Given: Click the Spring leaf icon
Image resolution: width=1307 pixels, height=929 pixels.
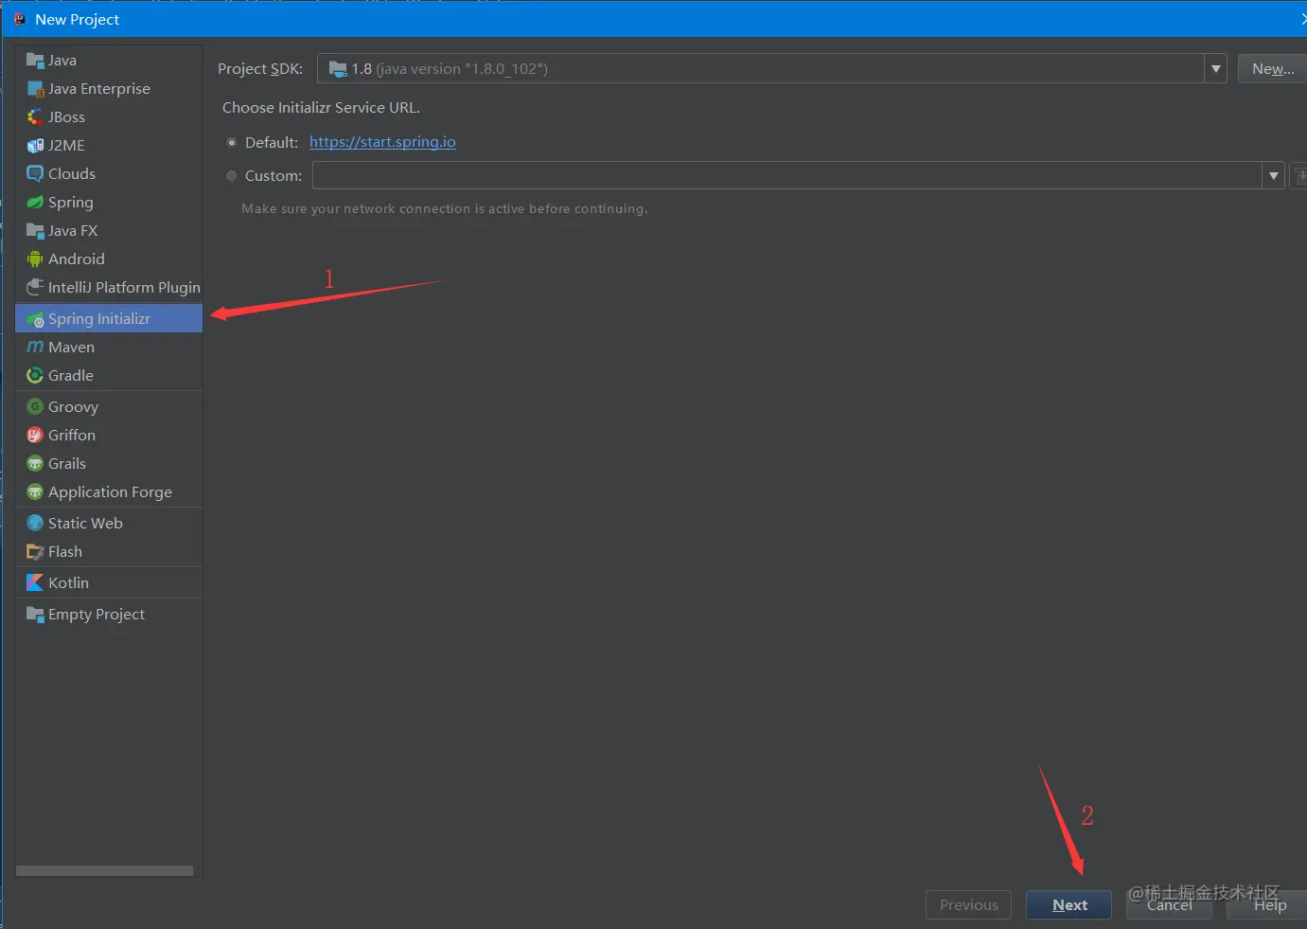Looking at the screenshot, I should (35, 203).
